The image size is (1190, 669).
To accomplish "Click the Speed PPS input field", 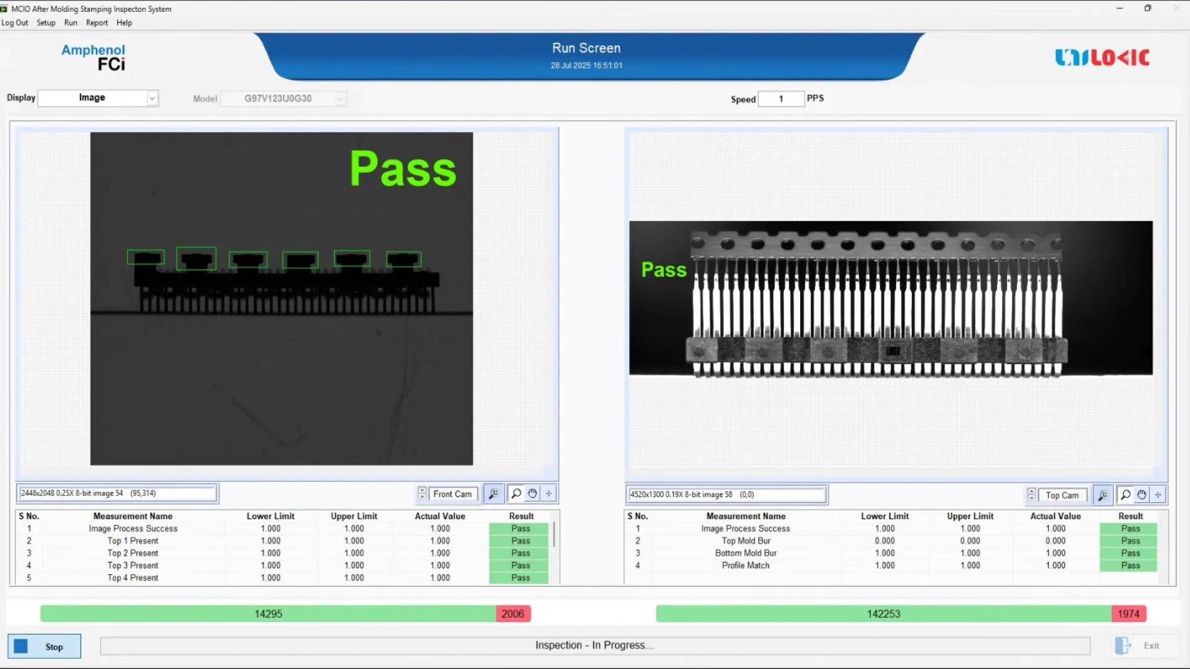I will 781,99.
